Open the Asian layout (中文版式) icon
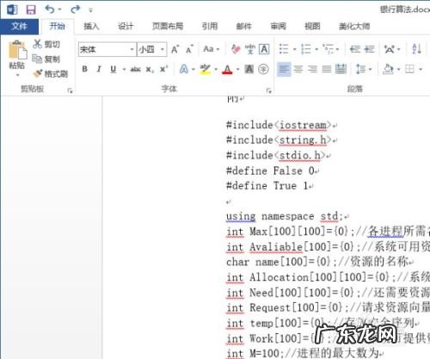The height and width of the screenshot is (359, 430). (390, 49)
